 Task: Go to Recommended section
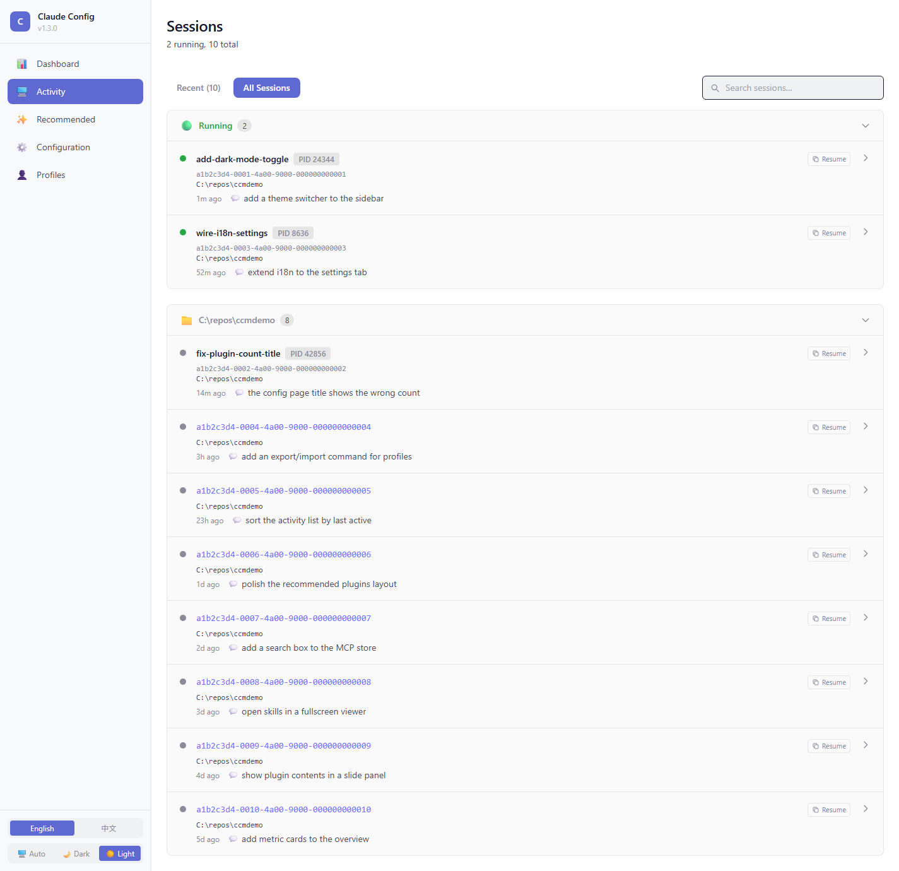click(x=75, y=119)
